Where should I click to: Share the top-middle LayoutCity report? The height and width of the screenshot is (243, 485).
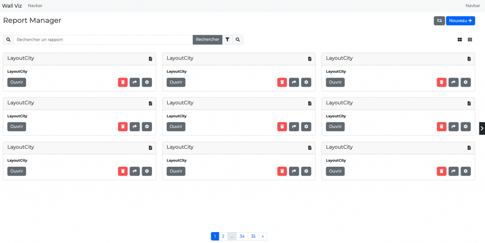click(294, 82)
